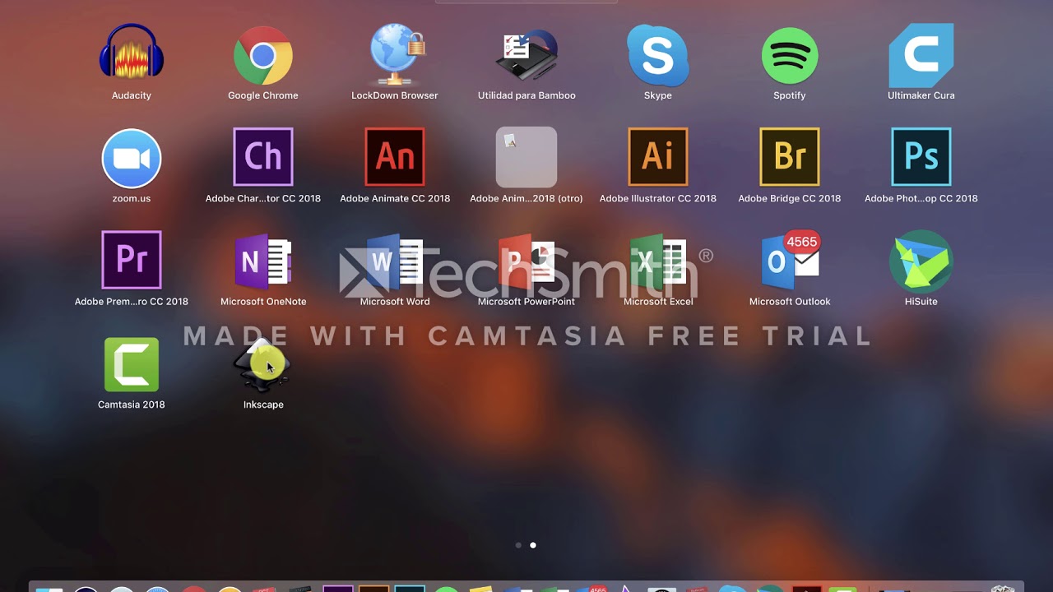This screenshot has width=1053, height=592.
Task: Open Microsoft Word
Action: [x=395, y=261]
